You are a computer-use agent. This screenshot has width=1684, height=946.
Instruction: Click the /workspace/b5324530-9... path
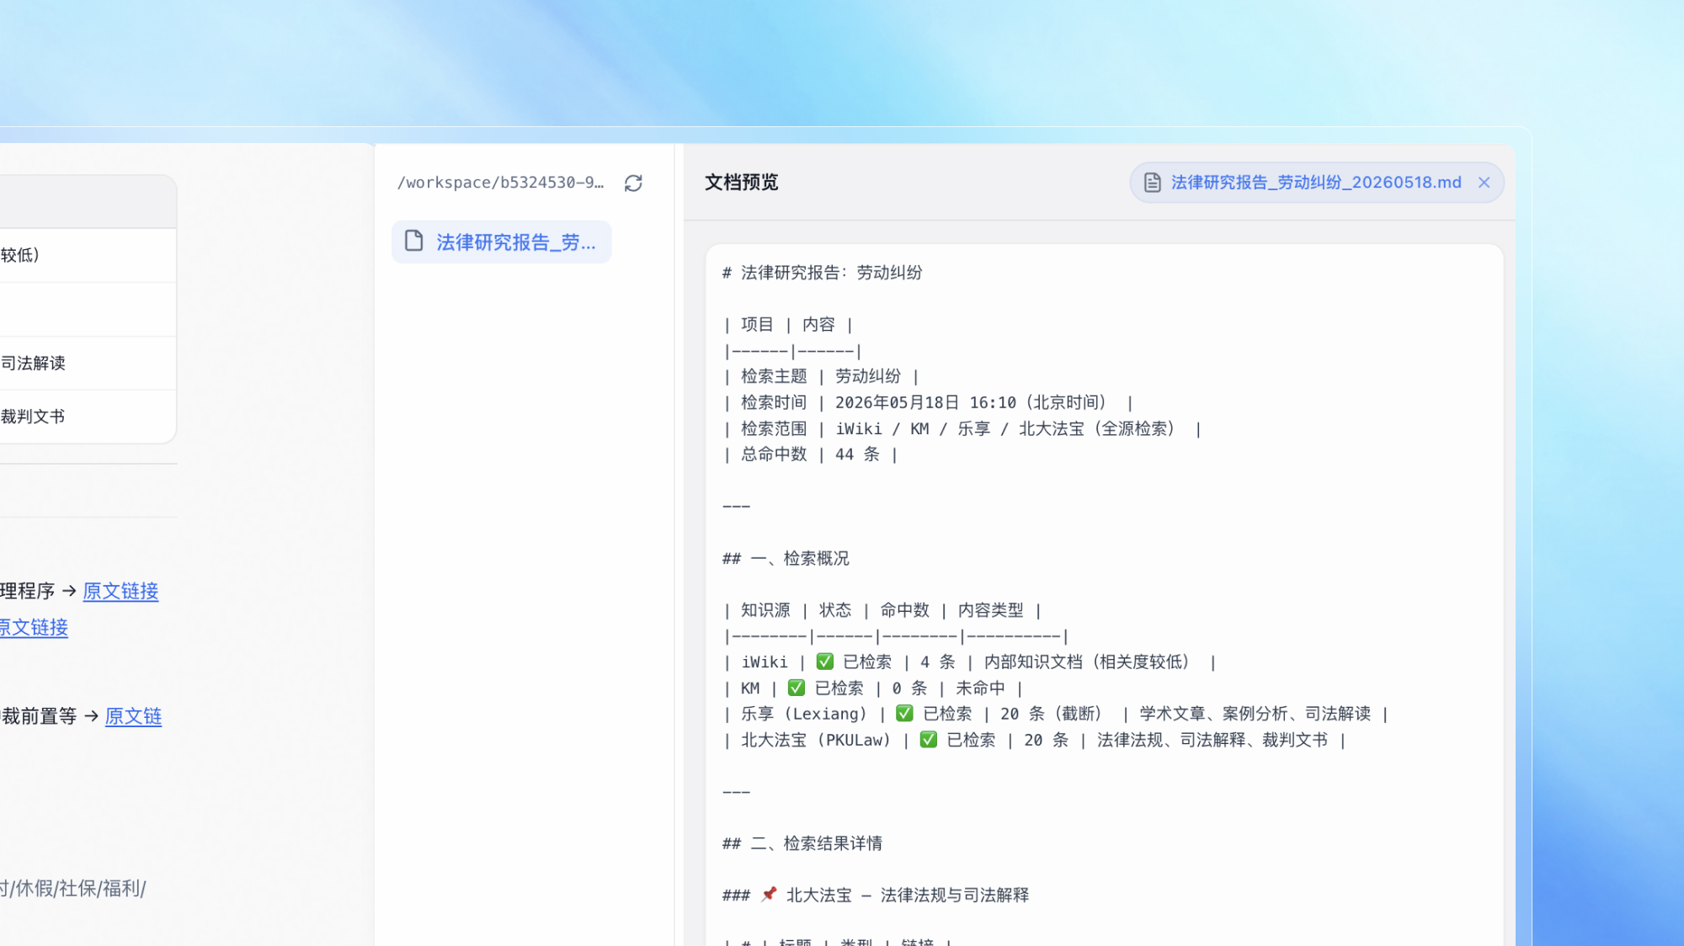point(500,183)
